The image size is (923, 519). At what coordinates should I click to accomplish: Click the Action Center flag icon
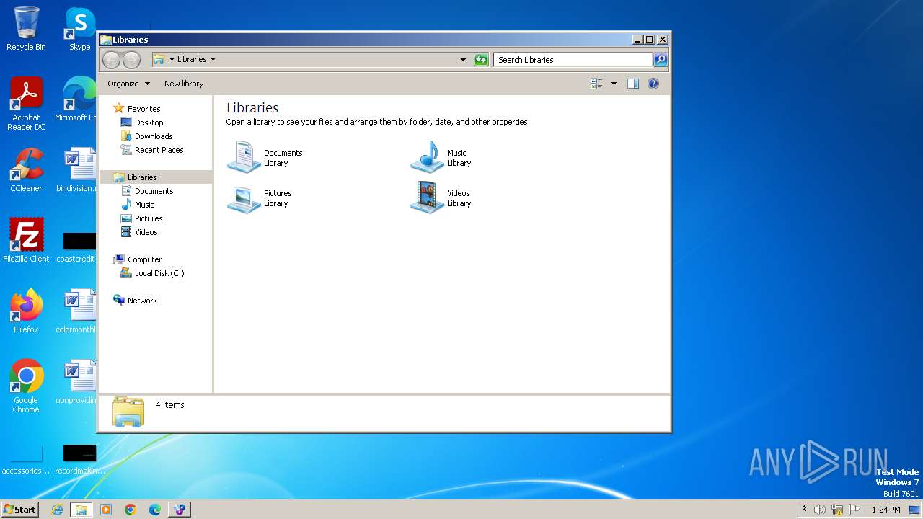tap(854, 510)
